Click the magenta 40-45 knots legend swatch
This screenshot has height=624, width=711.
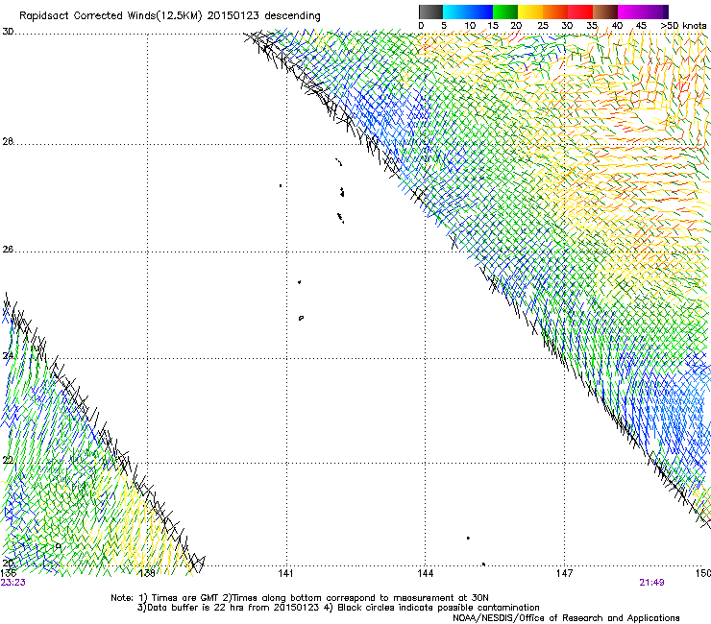630,12
